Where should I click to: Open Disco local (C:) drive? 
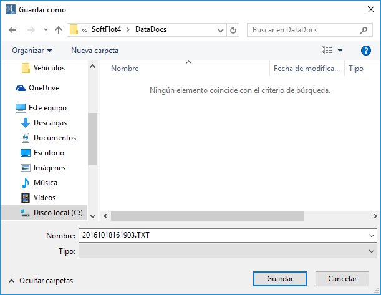pos(57,213)
